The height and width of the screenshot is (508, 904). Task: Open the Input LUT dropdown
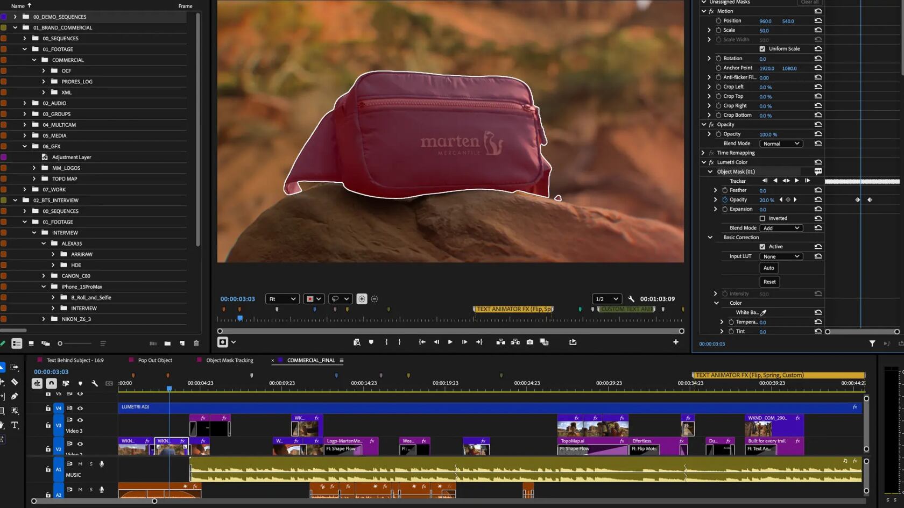click(781, 256)
